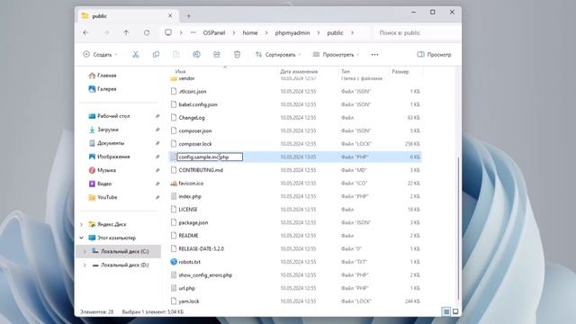Click home in breadcrumb path
This screenshot has height=324, width=576.
250,32
